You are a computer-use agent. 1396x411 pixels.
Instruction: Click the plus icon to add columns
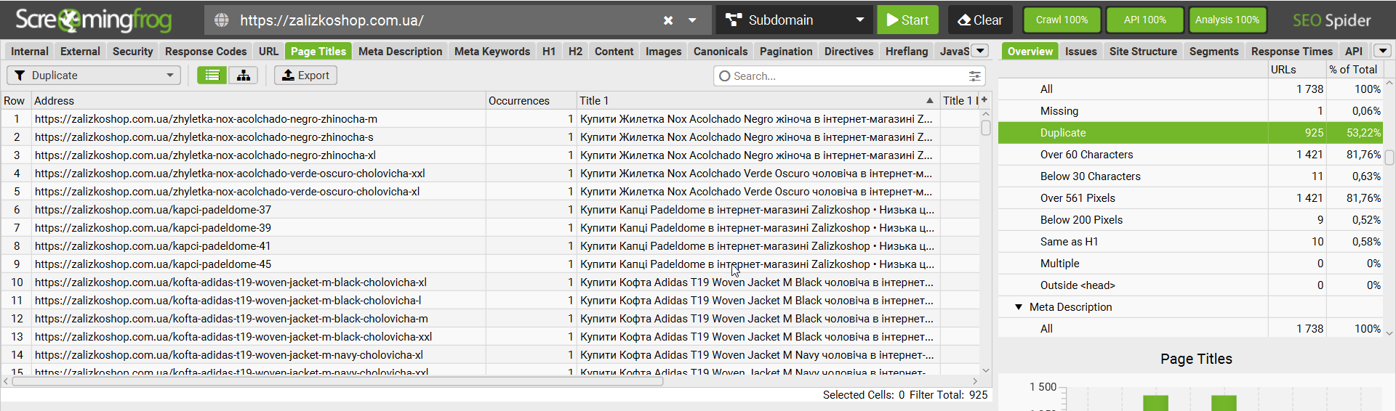click(984, 100)
